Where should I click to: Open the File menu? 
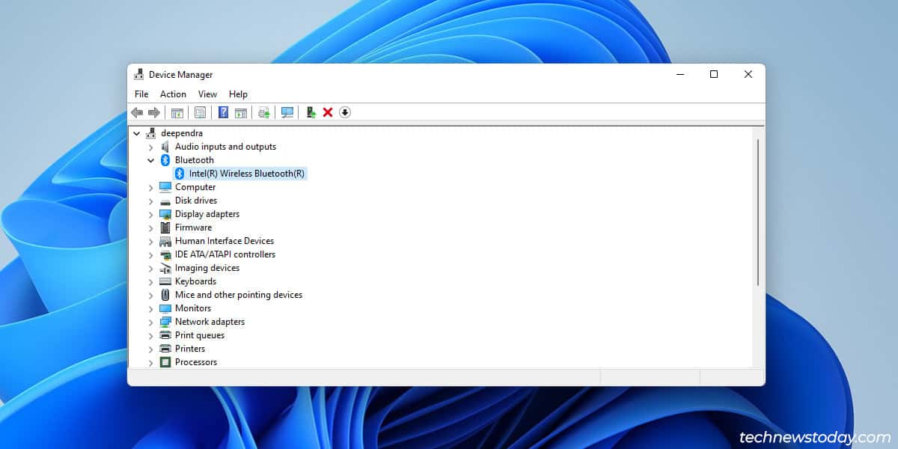(x=141, y=94)
